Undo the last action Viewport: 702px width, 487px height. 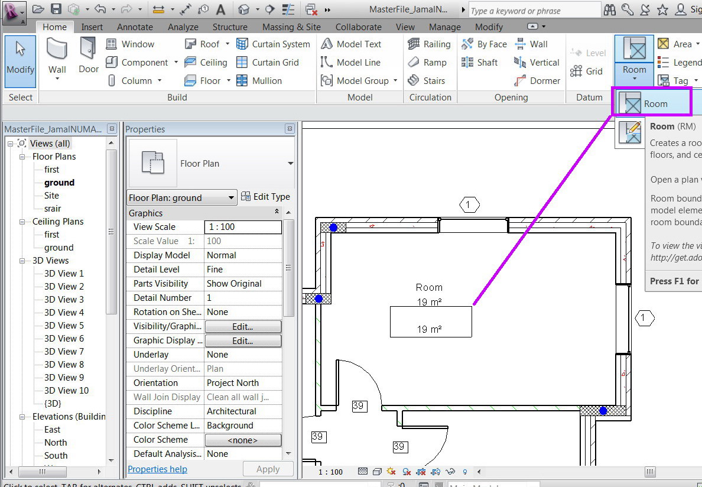point(100,9)
